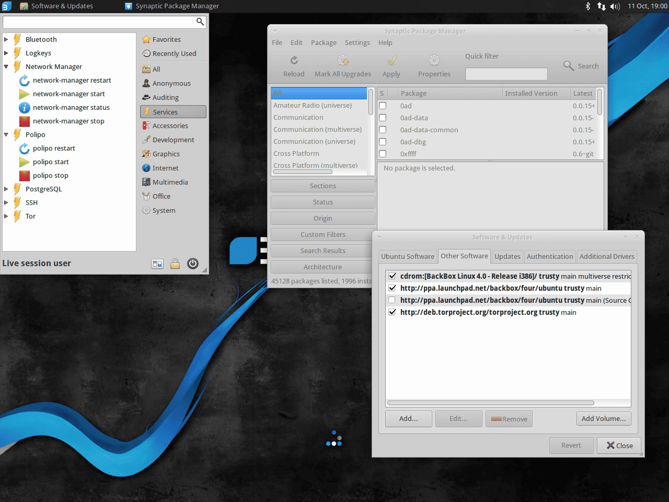Image resolution: width=669 pixels, height=502 pixels.
Task: Click the Mark All Upgrades icon
Action: coord(343,60)
